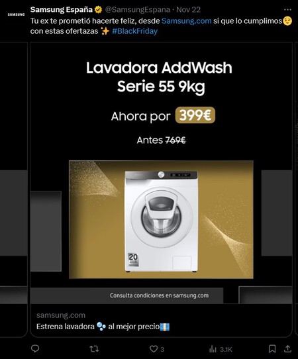The width and height of the screenshot is (298, 359).
Task: Click the washing machine product image
Action: [161, 219]
